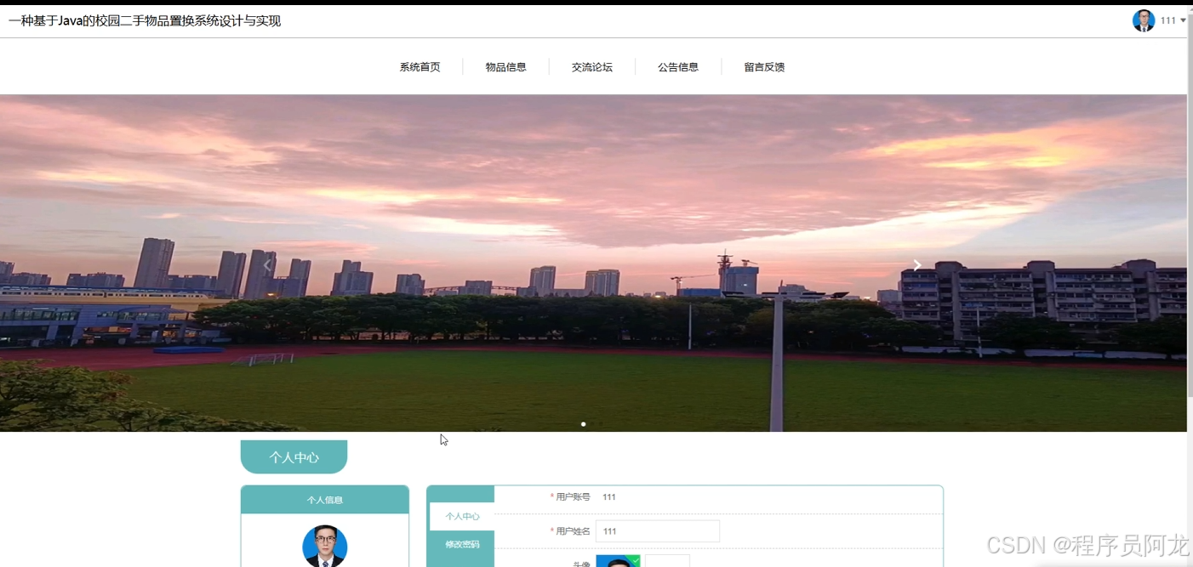Open the 111 user dropdown arrow

[1183, 20]
